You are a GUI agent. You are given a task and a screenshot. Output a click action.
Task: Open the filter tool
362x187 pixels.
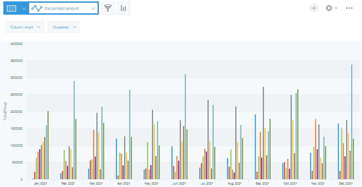click(108, 8)
